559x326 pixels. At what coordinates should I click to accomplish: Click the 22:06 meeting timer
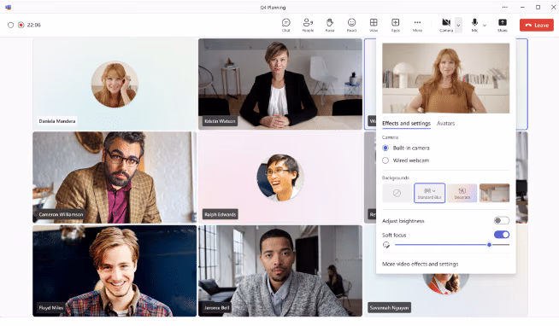tap(34, 25)
